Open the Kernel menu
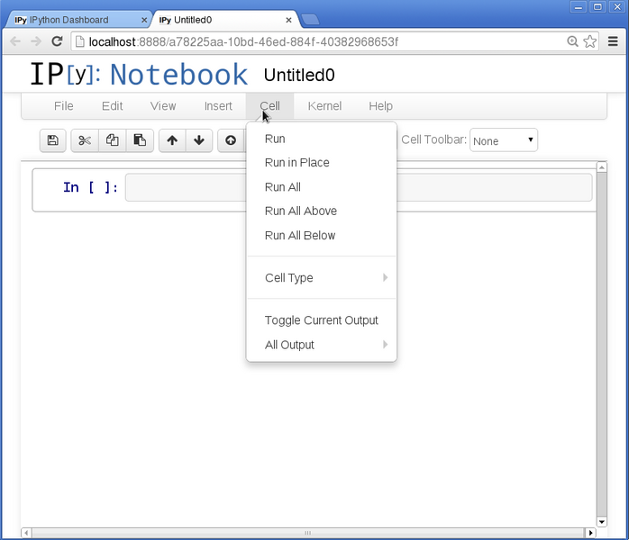This screenshot has height=540, width=629. (324, 106)
